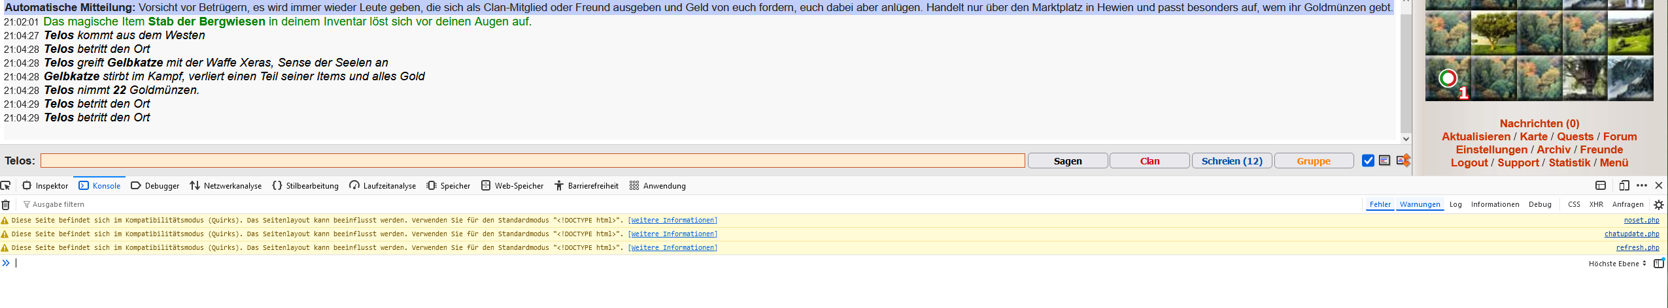Clear console output with trash icon

click(6, 205)
